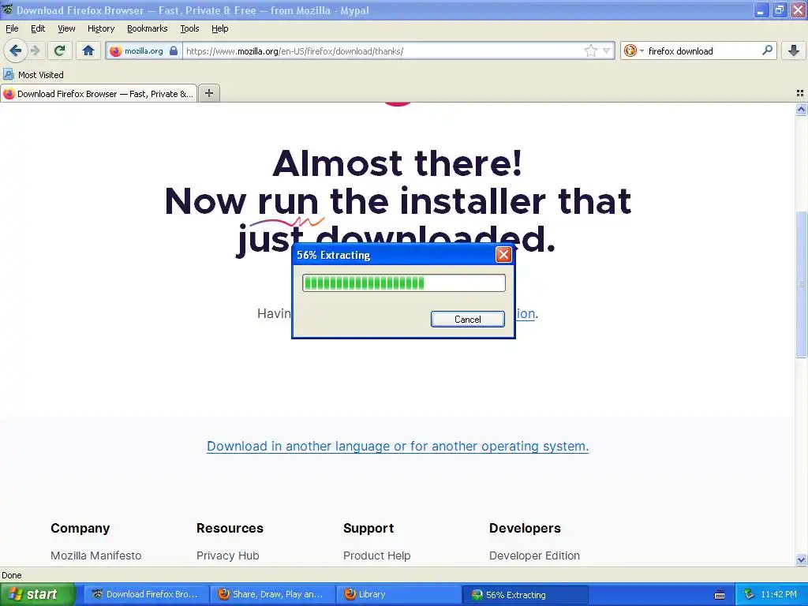Open the downloads arrow button
This screenshot has width=808, height=606.
794,50
